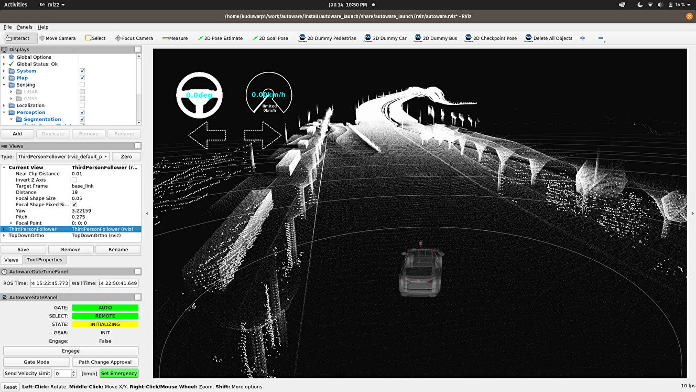Screen dimensions: 696x392
Task: Click the Map folder icon
Action: click(x=12, y=78)
